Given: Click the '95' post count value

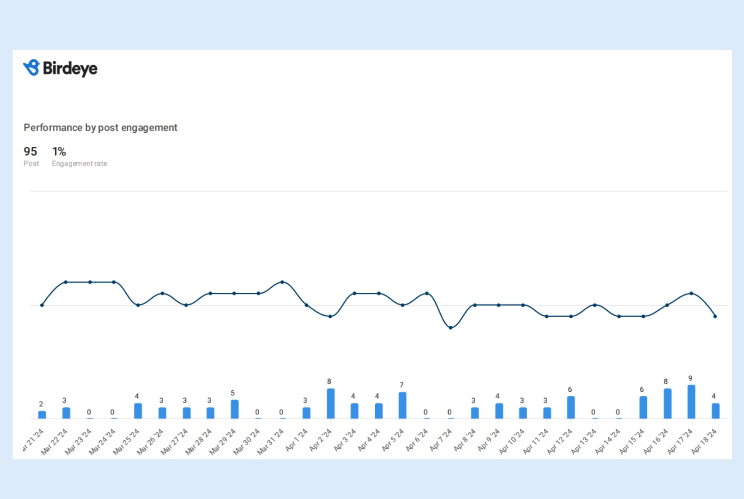Looking at the screenshot, I should (30, 151).
